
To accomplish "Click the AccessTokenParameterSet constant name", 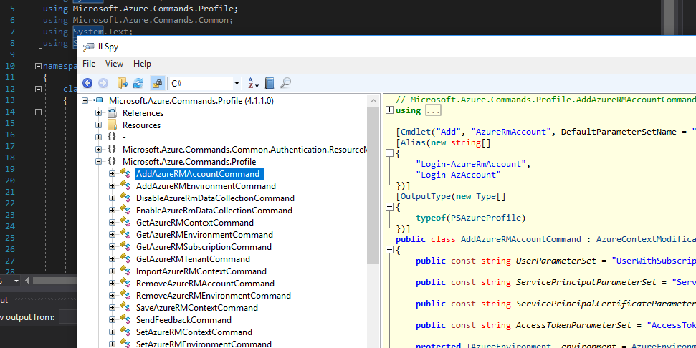I will pyautogui.click(x=573, y=325).
